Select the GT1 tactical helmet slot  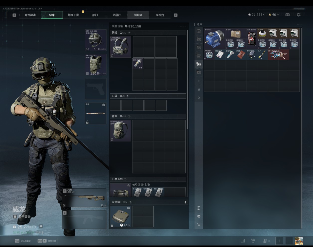[96, 40]
